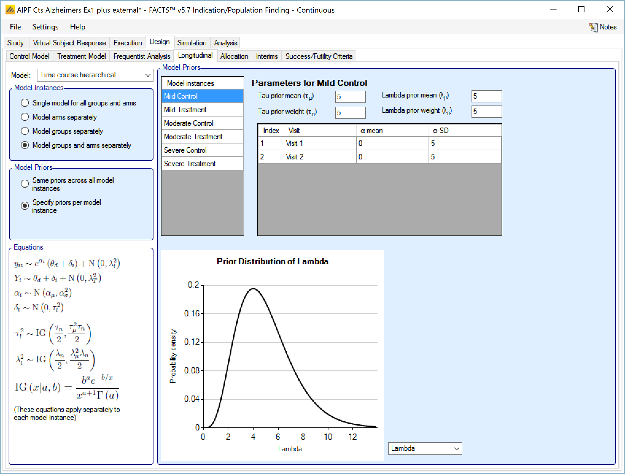This screenshot has height=474, width=625.
Task: Click the Notes icon in the menu bar
Action: coord(593,27)
